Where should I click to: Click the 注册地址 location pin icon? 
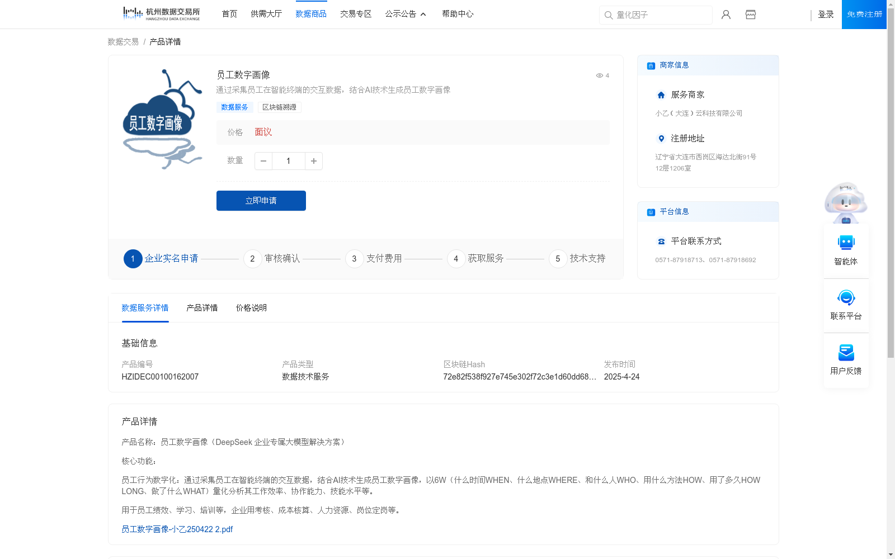click(661, 139)
